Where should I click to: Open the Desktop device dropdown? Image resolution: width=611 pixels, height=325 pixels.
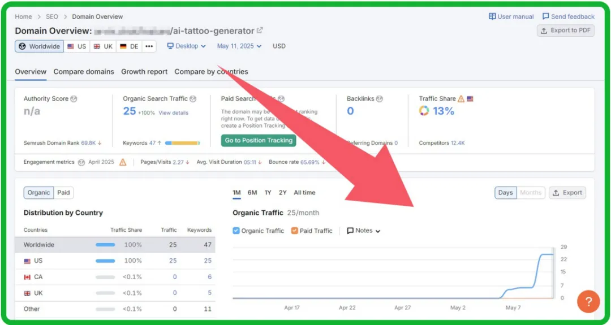point(187,46)
